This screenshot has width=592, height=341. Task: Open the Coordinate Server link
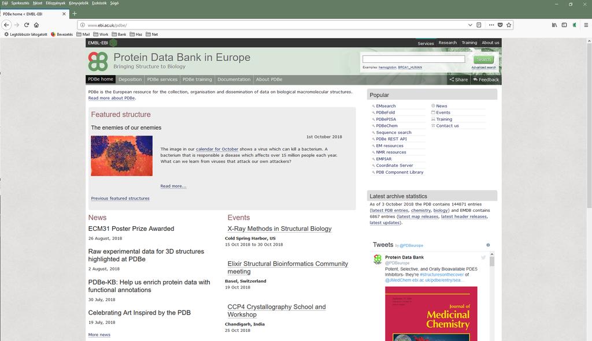click(394, 166)
